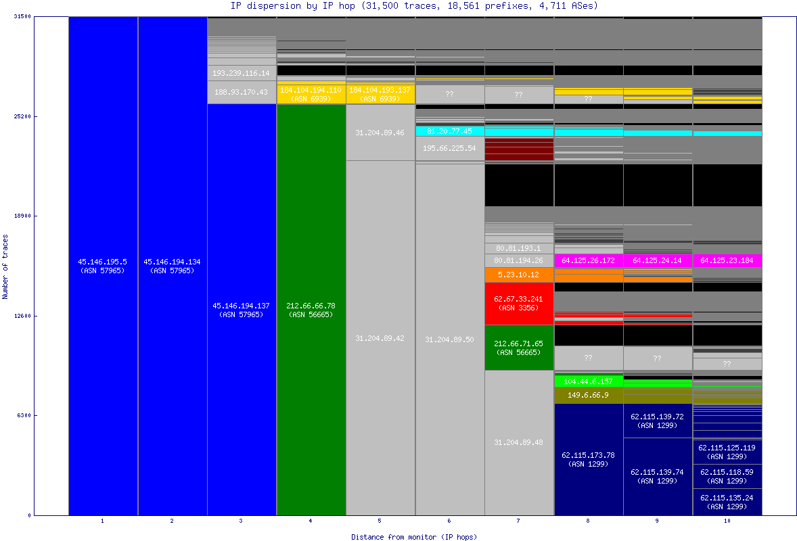Screen dimensions: 797x541
Task: Select the orange 5.23.10.12 segment
Action: [x=519, y=275]
